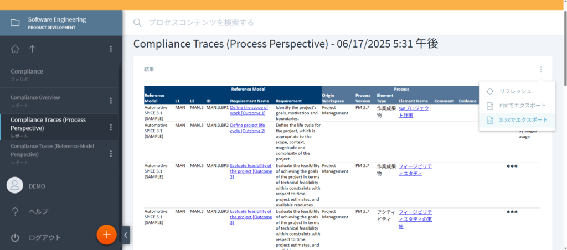Click the search magnifier icon
Image resolution: width=567 pixels, height=250 pixels.
[x=137, y=23]
